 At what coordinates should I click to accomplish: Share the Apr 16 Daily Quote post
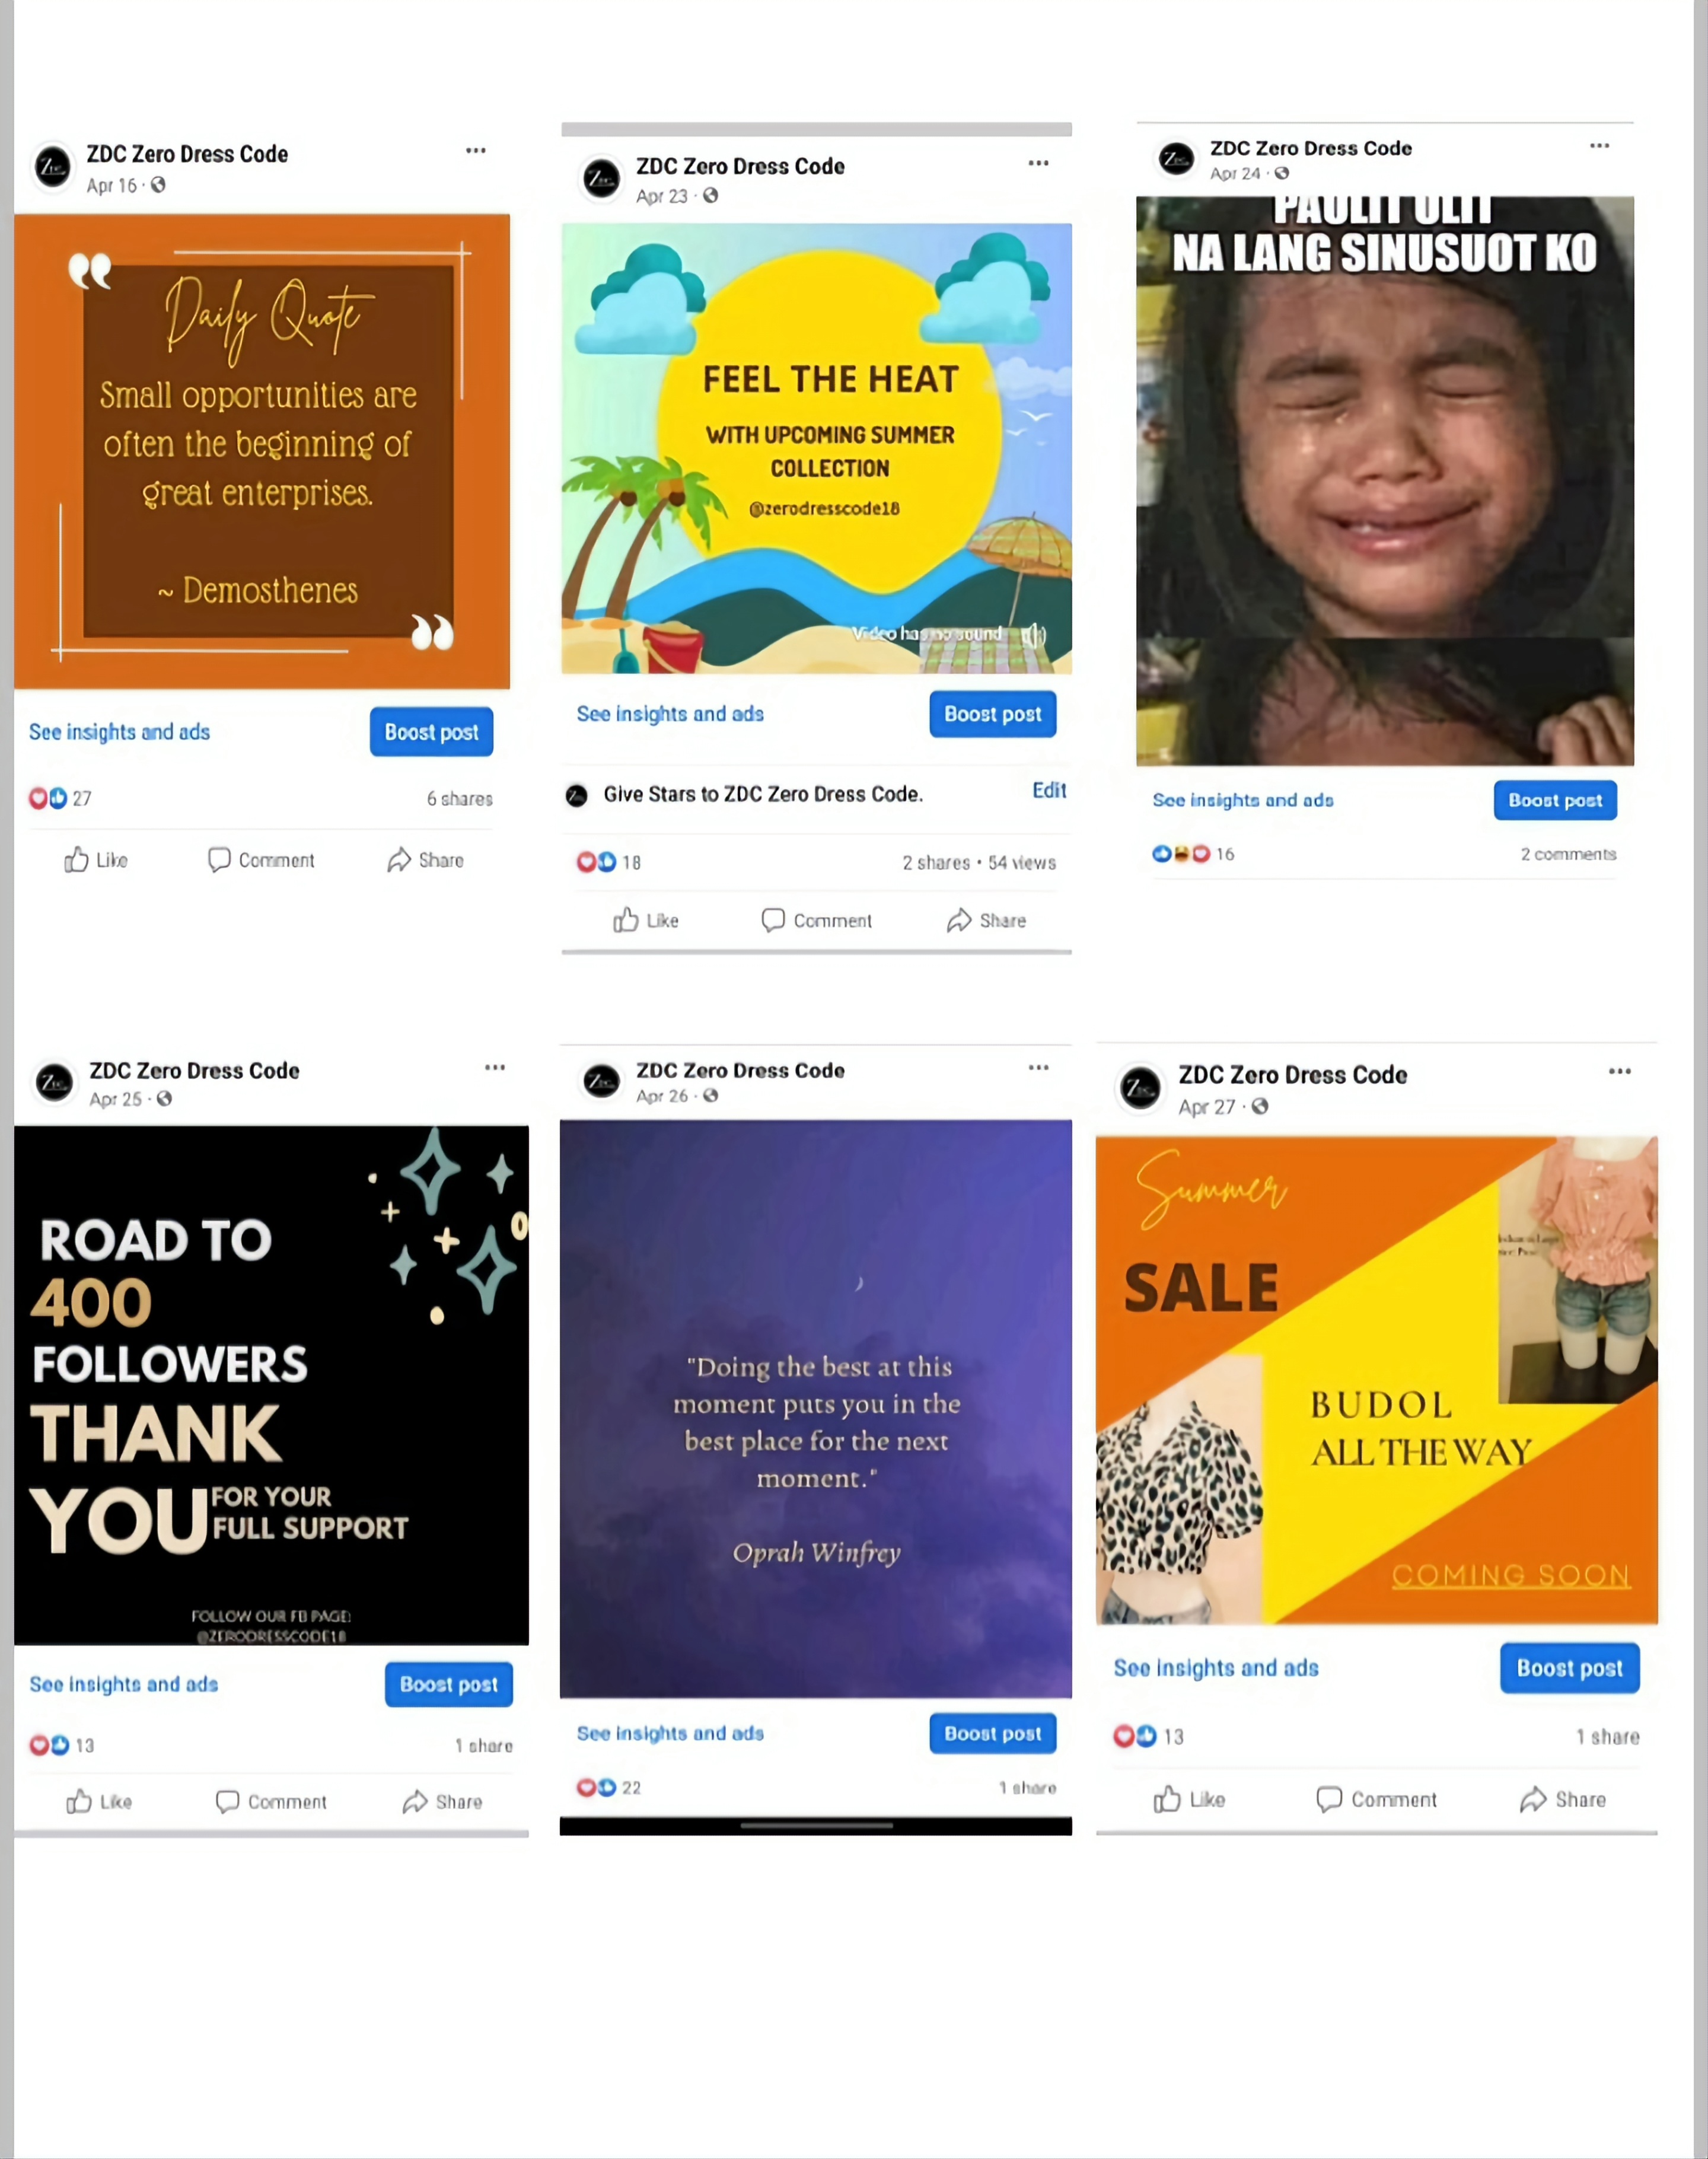click(426, 860)
